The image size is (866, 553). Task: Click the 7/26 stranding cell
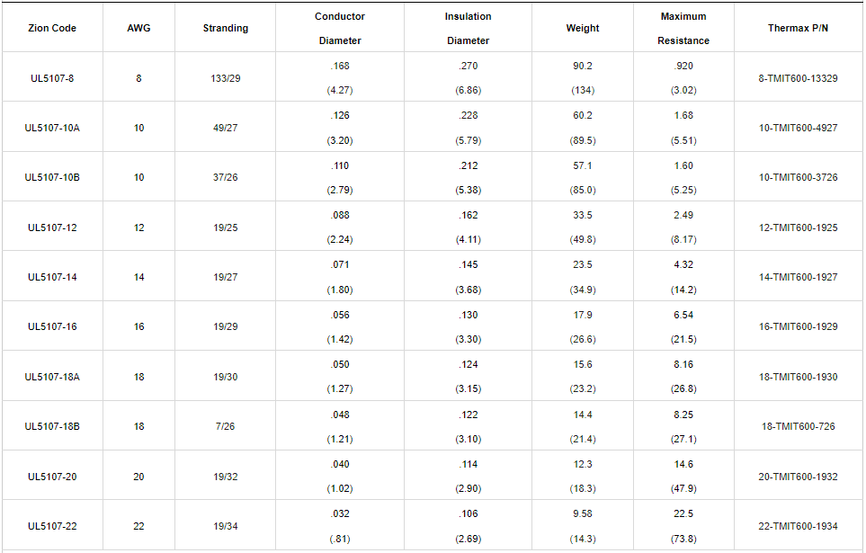pos(225,426)
